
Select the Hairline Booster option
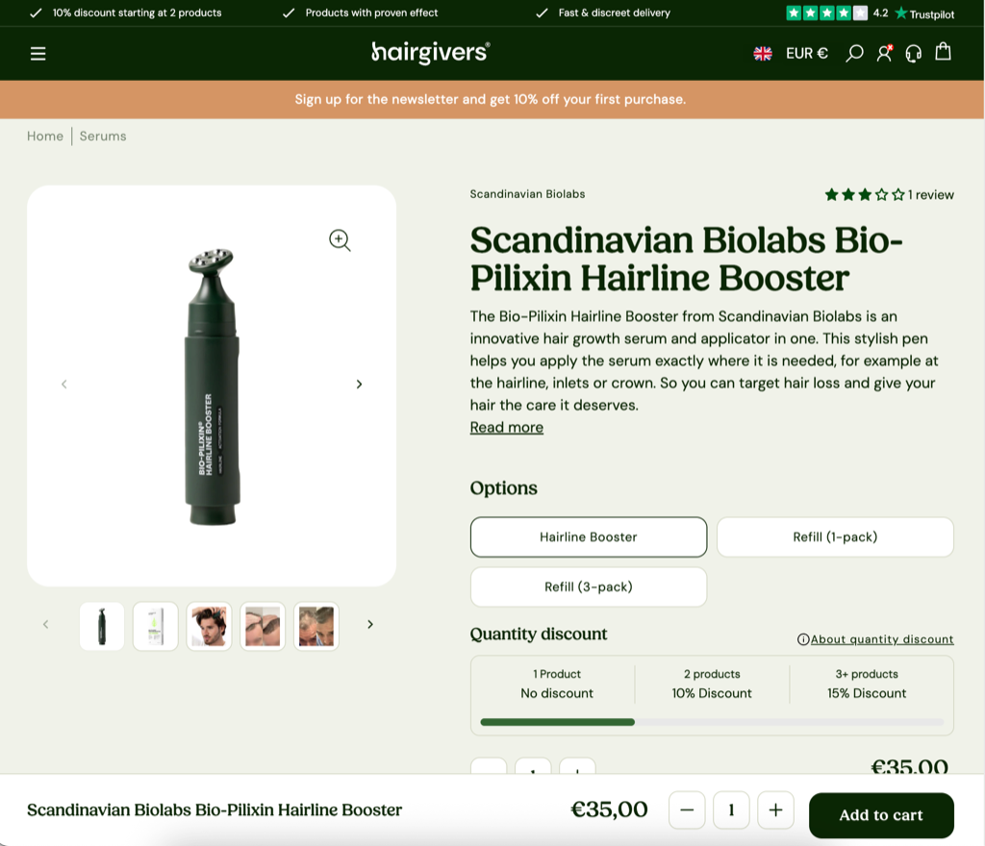tap(588, 537)
